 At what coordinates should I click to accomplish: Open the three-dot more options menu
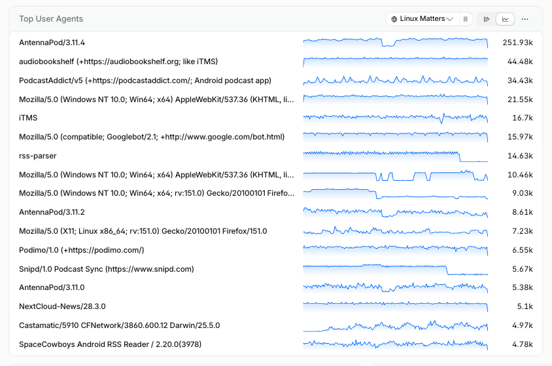coord(525,19)
